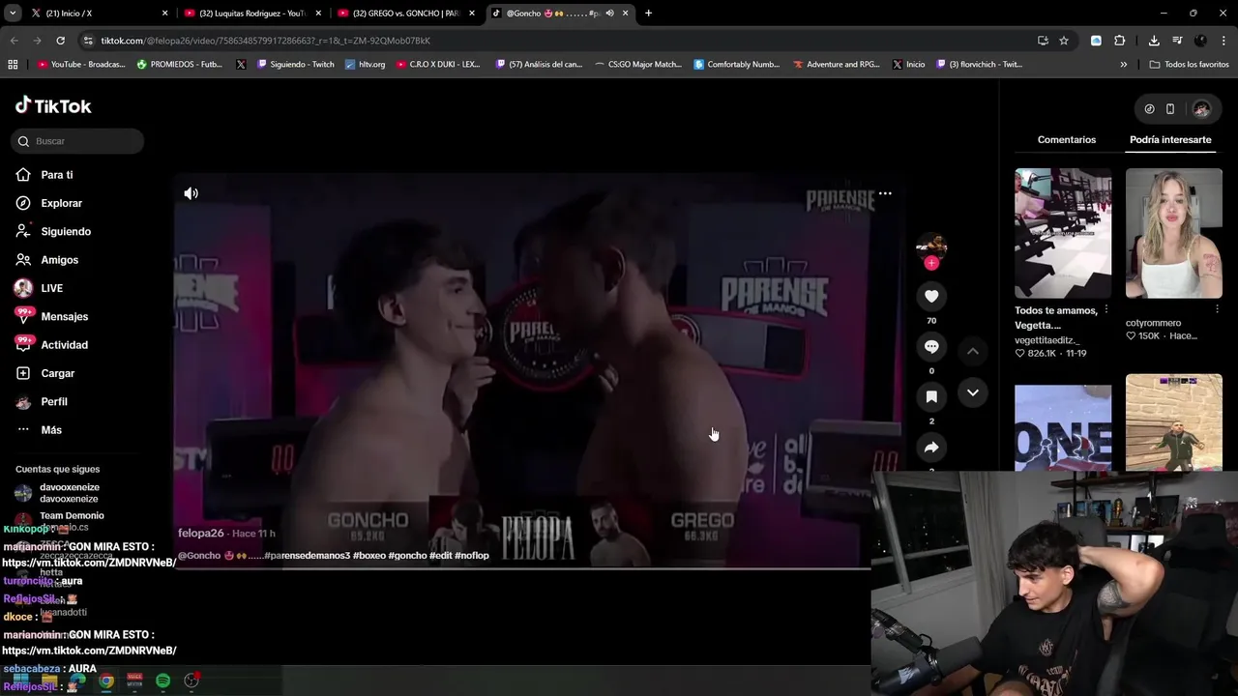This screenshot has width=1238, height=696.
Task: Open options for Todos te amamos Vegetta video
Action: 1106,309
